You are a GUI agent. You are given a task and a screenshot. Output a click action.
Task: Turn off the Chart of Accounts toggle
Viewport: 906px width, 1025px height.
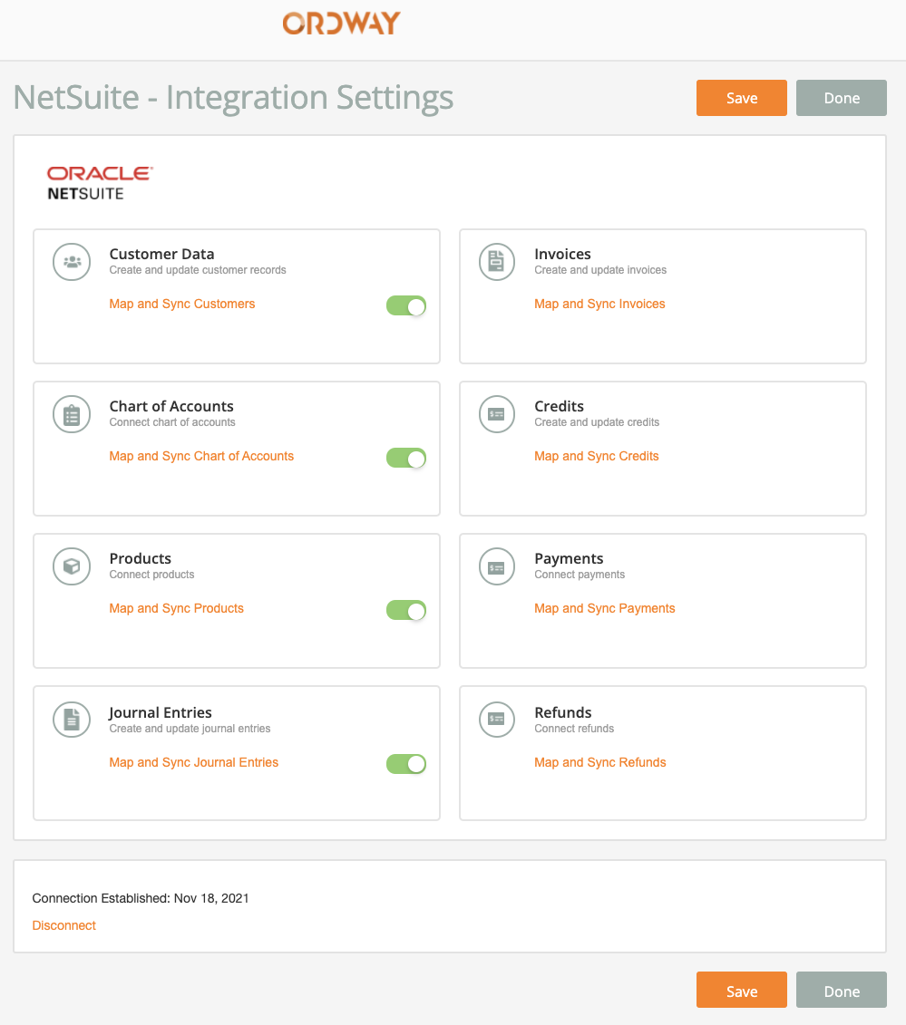click(406, 458)
